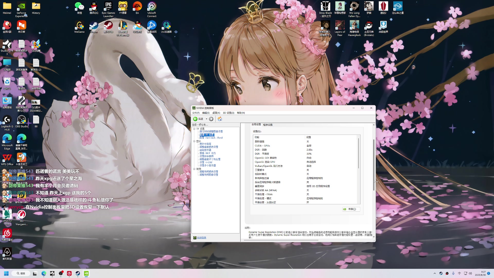This screenshot has width=494, height=278.
Task: Go to NVIDIA control panel home icon
Action: pyautogui.click(x=220, y=119)
